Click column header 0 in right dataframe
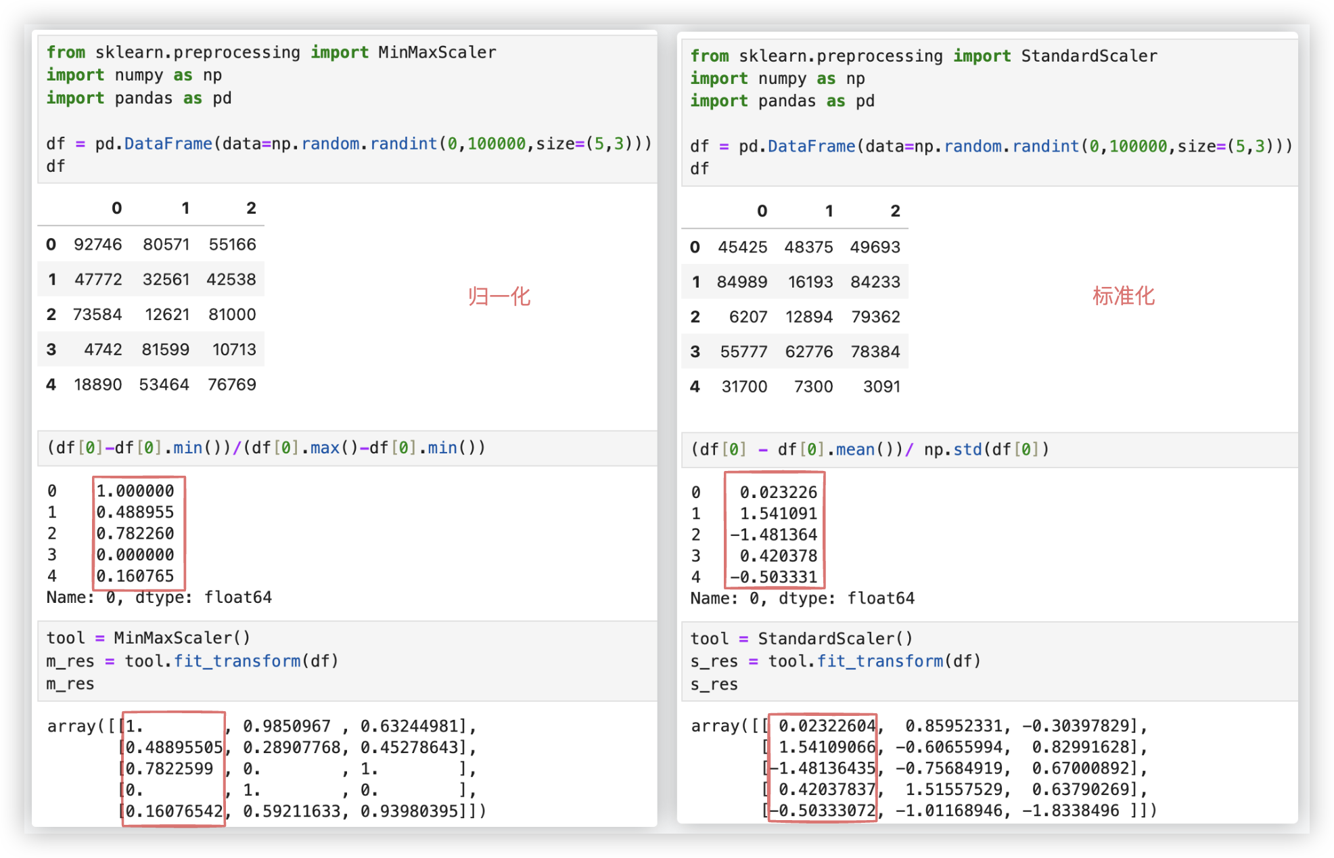 (x=762, y=211)
